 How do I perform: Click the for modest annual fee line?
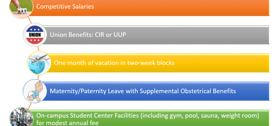coord(67,123)
